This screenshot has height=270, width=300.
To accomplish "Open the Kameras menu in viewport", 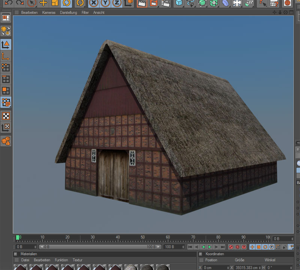I will [49, 12].
